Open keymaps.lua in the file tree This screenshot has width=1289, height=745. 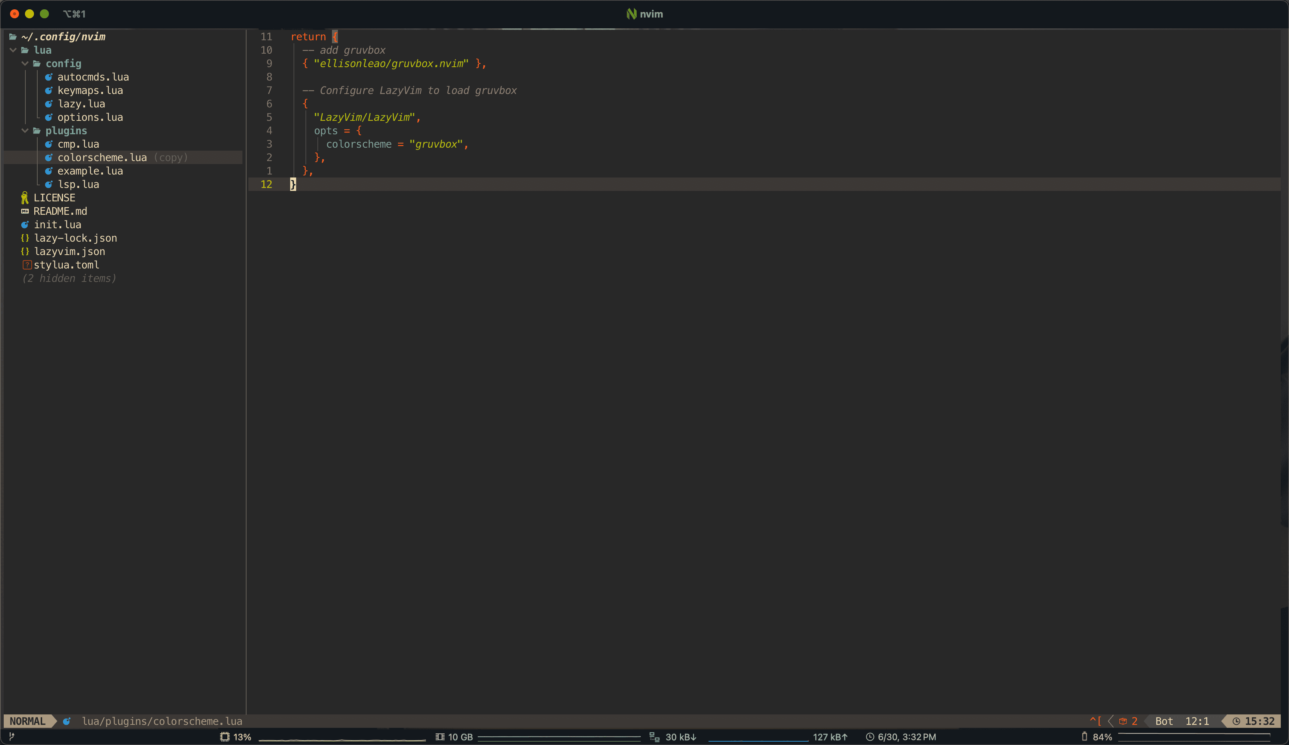tap(90, 91)
